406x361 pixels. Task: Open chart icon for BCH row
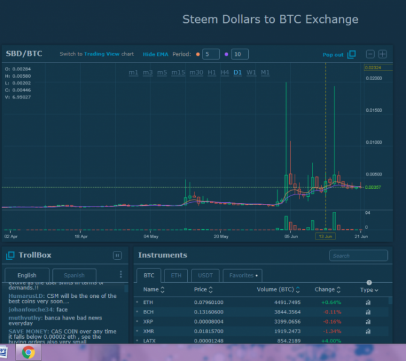click(368, 312)
